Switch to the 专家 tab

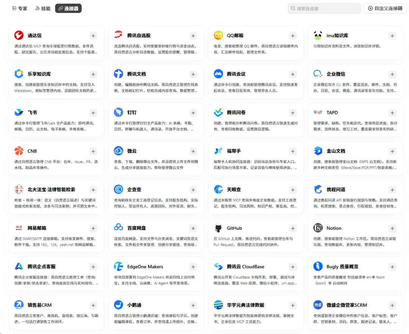pos(20,8)
